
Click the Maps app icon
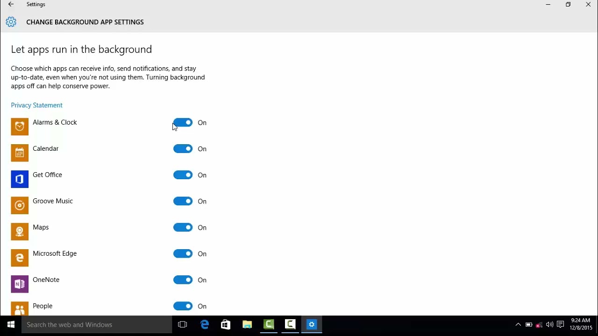(20, 231)
